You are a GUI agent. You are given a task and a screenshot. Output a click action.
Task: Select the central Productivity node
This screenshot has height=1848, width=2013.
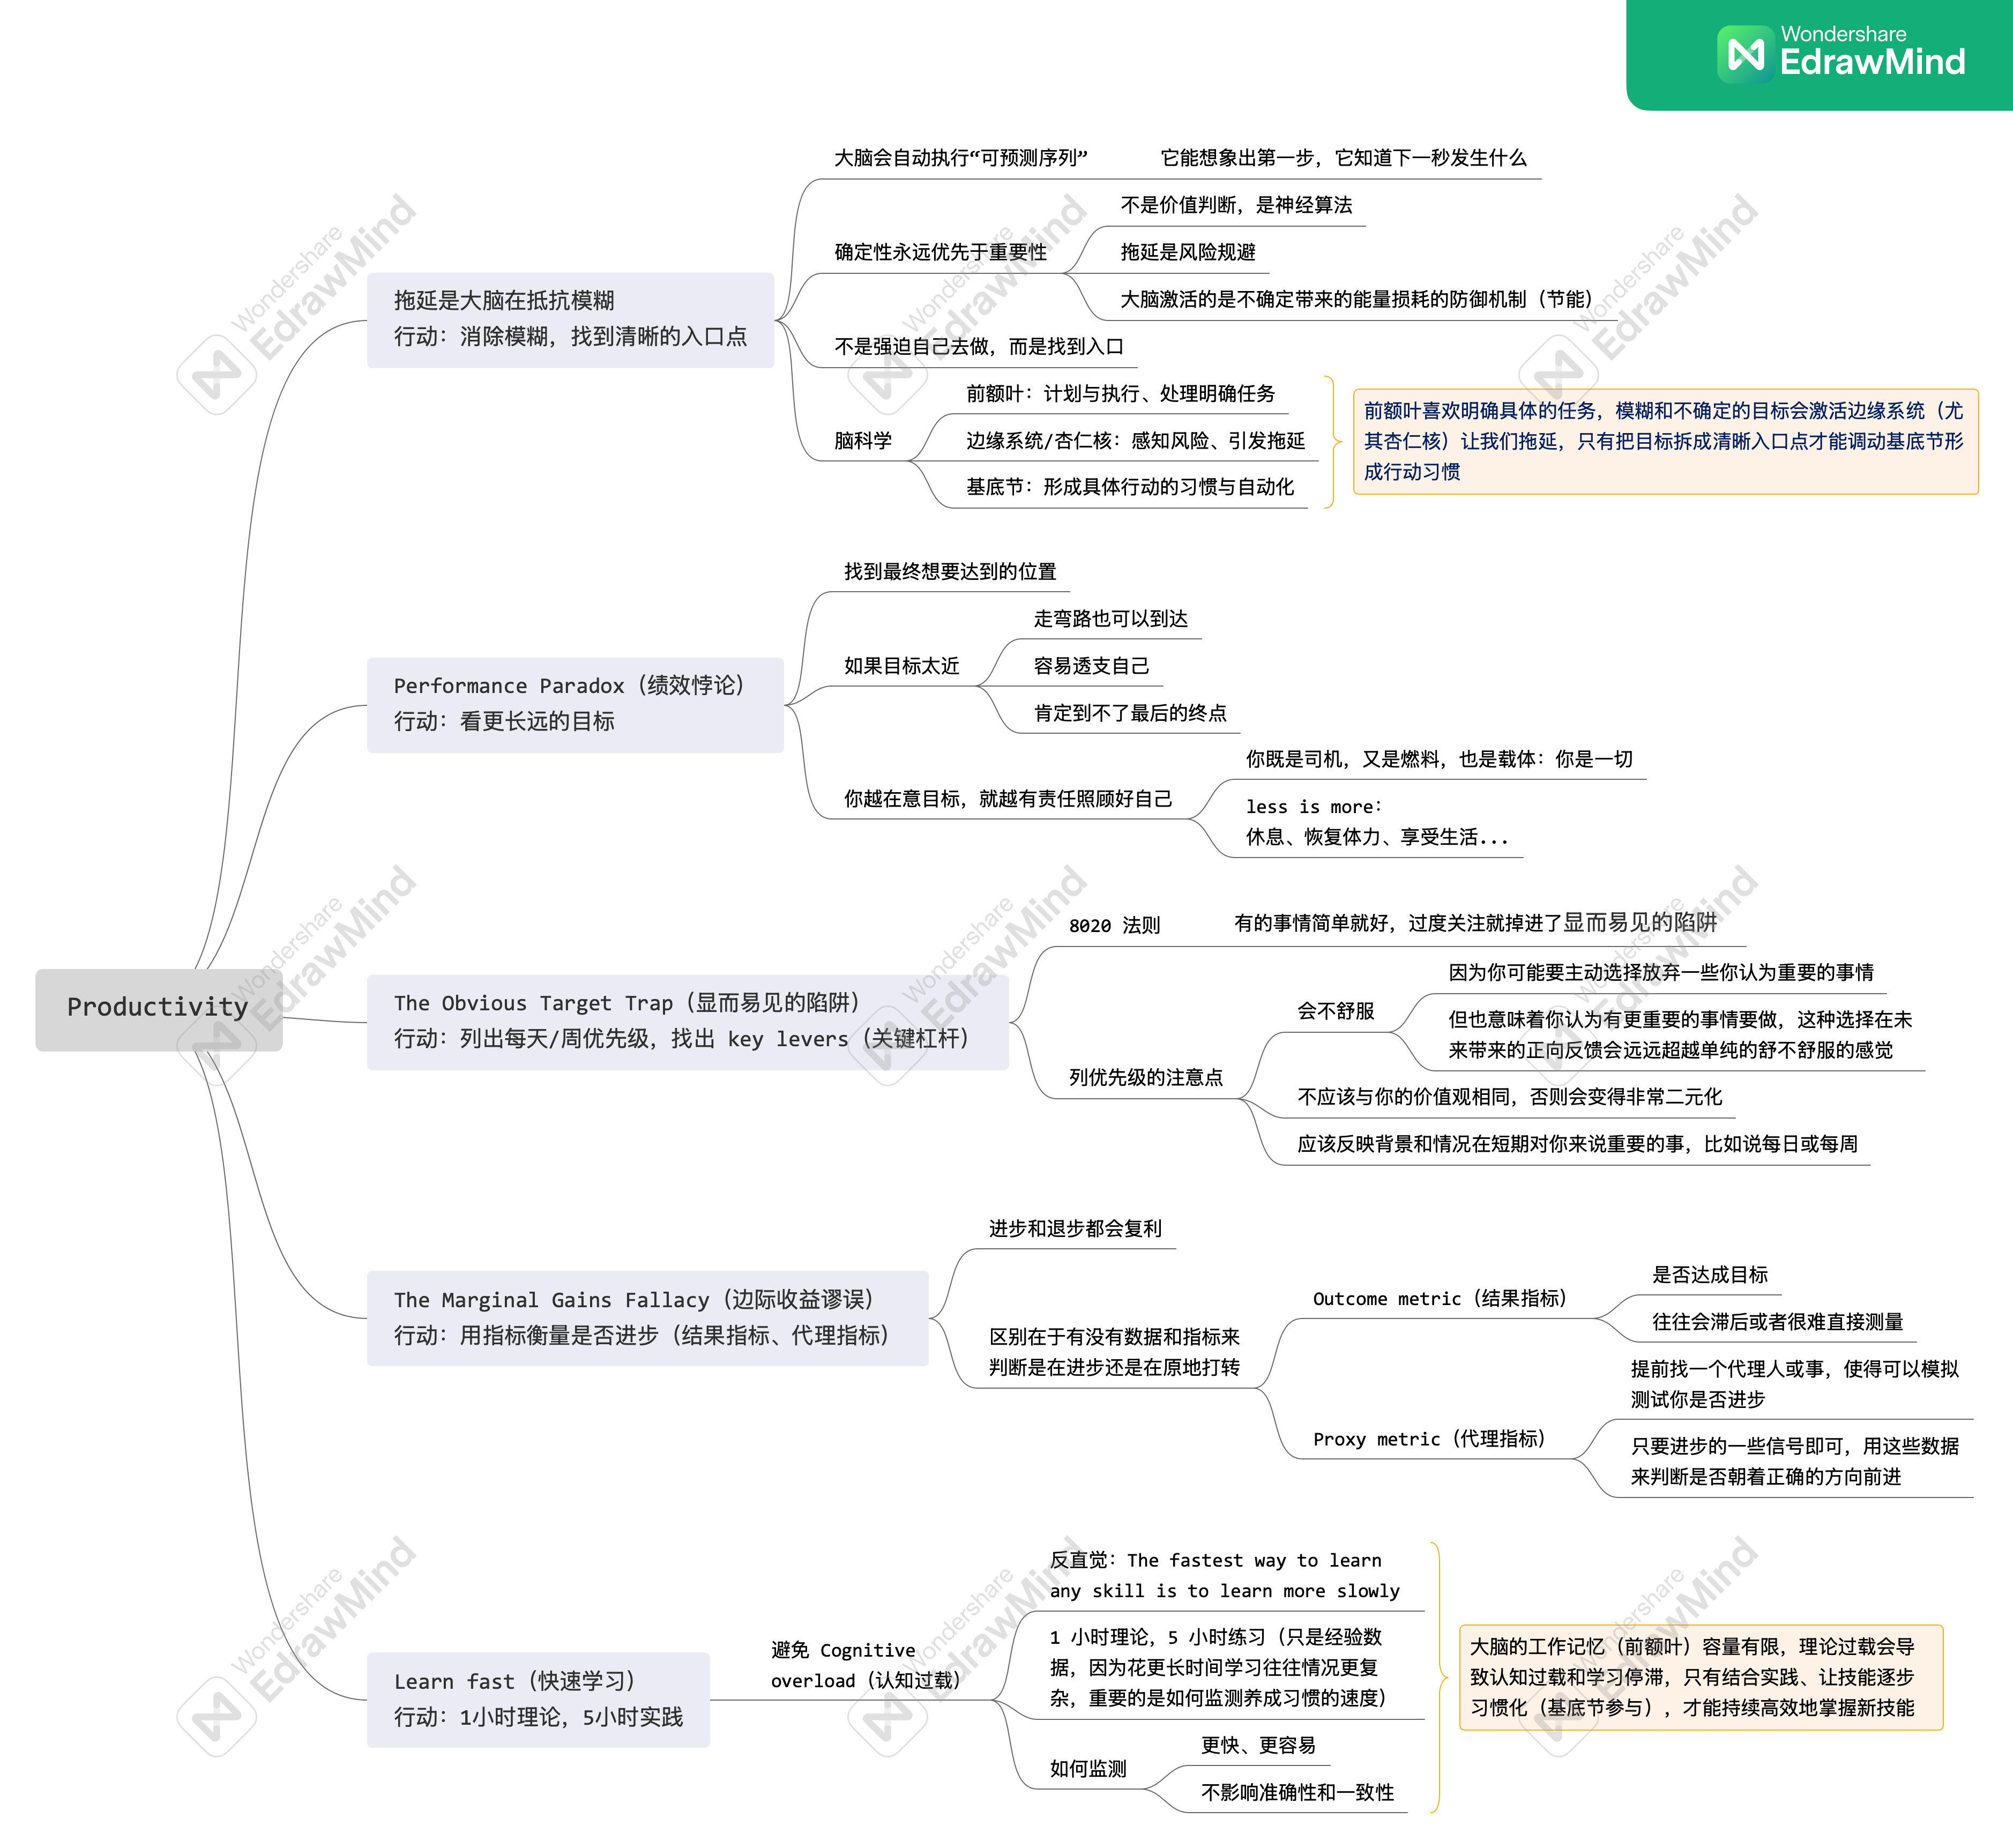[x=158, y=1008]
